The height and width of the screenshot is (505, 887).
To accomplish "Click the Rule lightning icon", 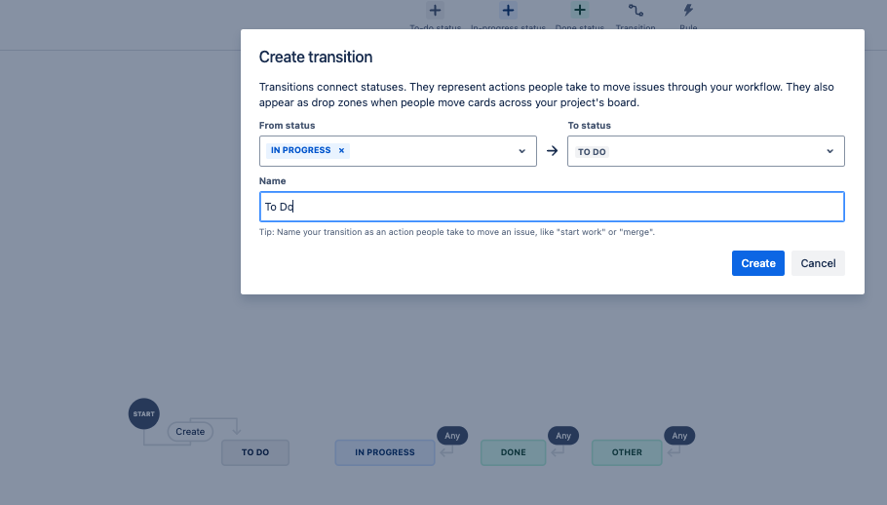I will point(688,10).
